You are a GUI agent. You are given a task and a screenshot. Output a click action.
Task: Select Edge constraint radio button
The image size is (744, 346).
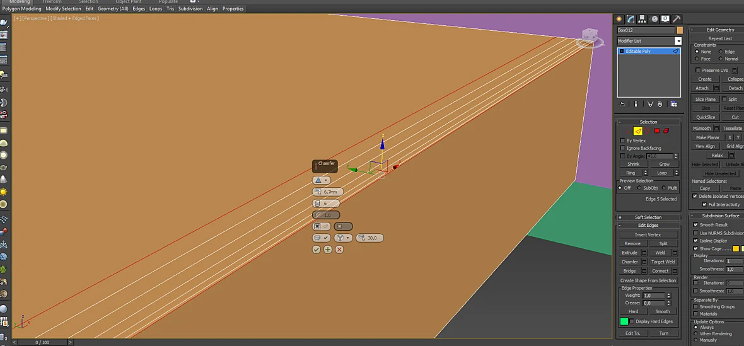click(721, 52)
